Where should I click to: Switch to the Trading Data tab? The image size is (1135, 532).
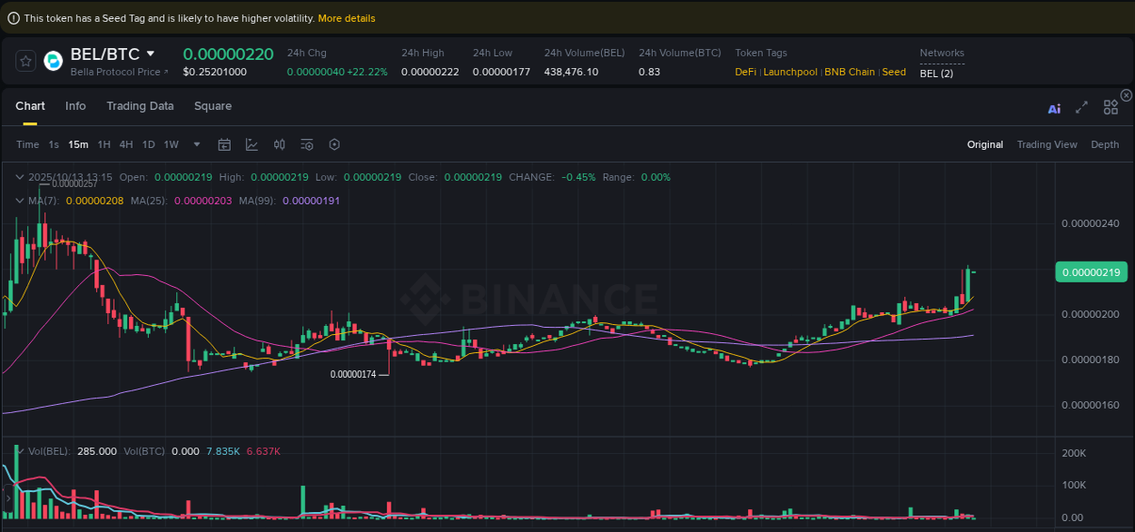(x=140, y=106)
